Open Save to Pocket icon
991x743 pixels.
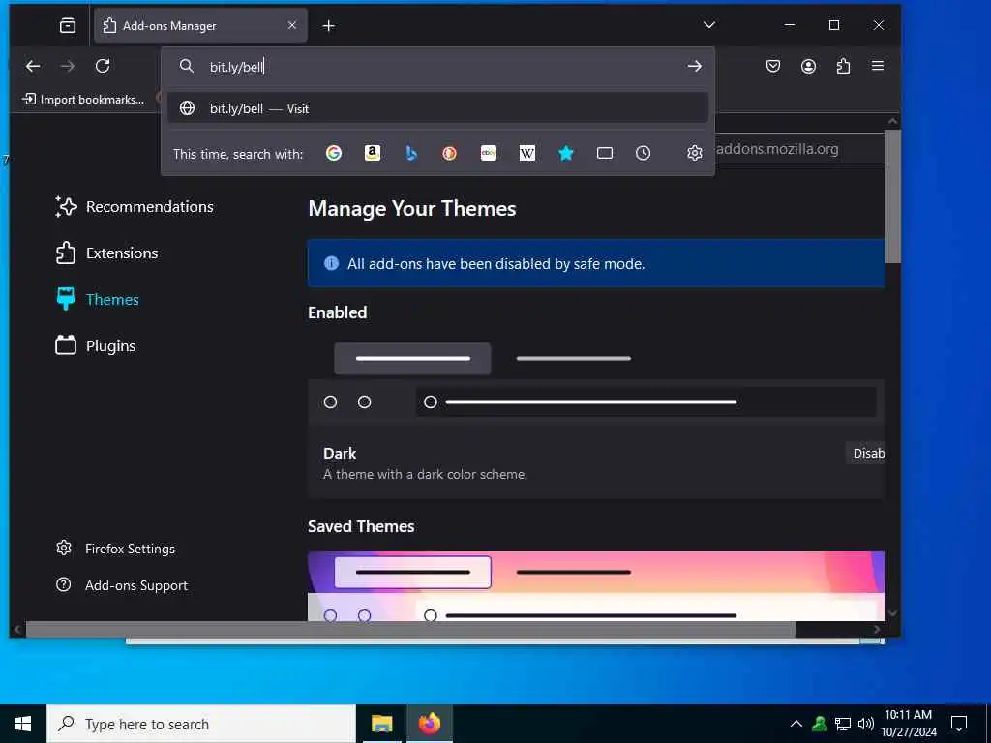(x=773, y=66)
